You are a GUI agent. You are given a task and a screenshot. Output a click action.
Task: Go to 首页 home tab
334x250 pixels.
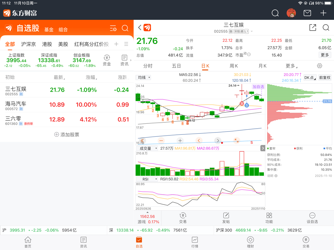(28, 242)
